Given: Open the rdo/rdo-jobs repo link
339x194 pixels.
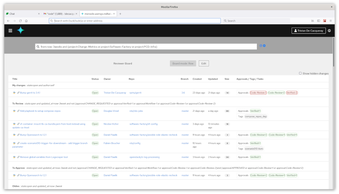Looking at the screenshot, I should pos(136,111).
